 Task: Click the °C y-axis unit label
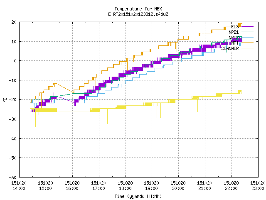[5, 100]
